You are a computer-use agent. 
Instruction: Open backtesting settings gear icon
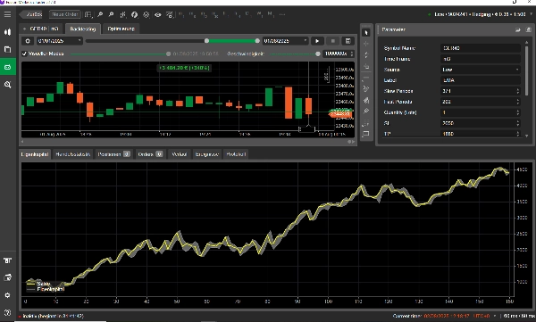click(28, 41)
